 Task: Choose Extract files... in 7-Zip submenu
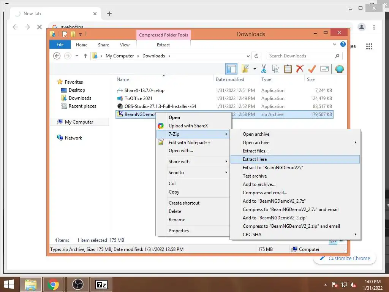pos(295,151)
